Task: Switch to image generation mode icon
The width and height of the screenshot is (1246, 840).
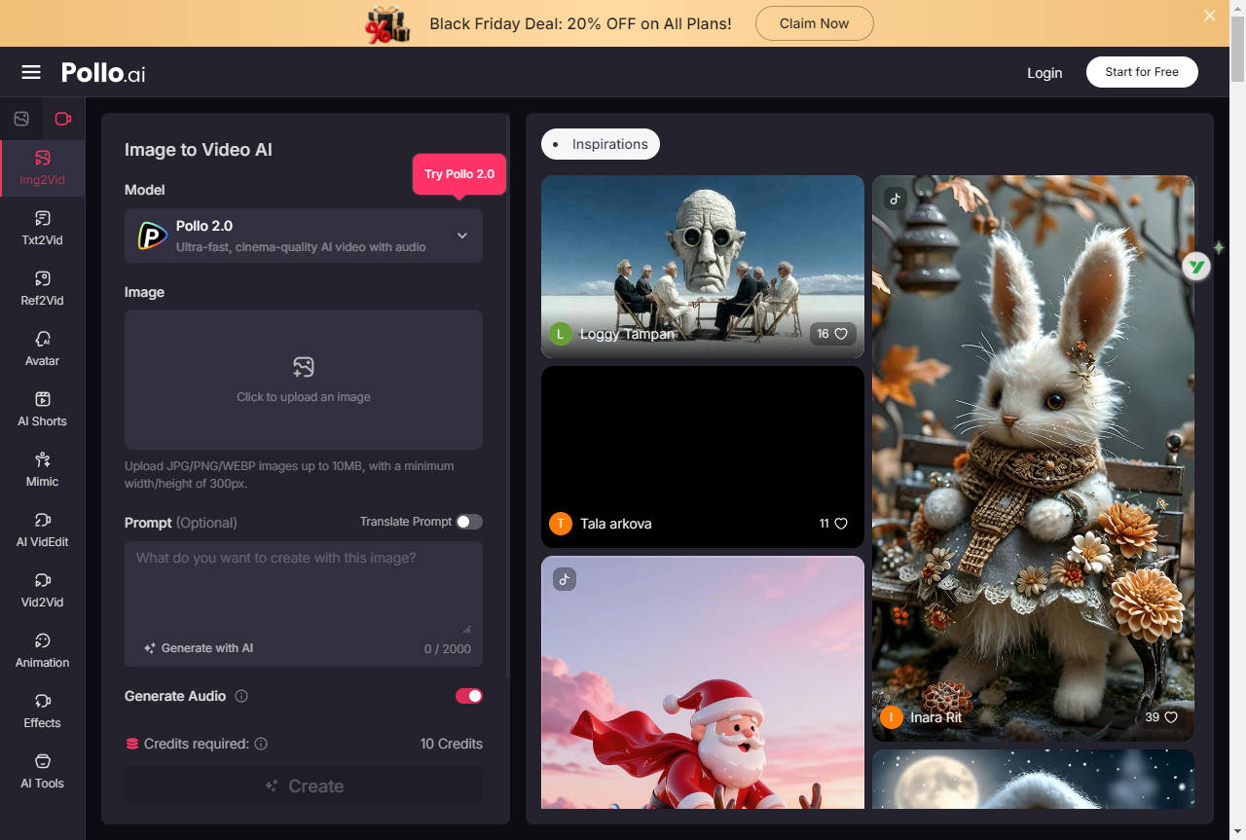Action: click(x=21, y=119)
